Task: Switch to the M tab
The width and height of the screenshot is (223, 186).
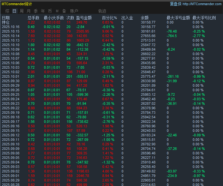Action: (57, 11)
